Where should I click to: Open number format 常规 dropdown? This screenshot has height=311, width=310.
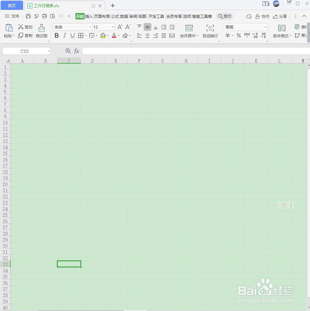pos(265,27)
